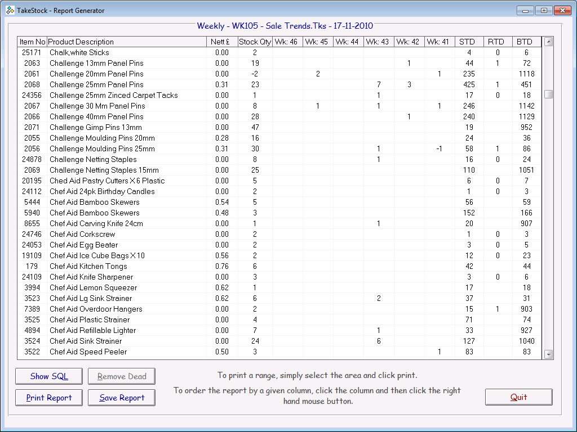Click the Item No column header
The height and width of the screenshot is (432, 577).
(x=32, y=42)
